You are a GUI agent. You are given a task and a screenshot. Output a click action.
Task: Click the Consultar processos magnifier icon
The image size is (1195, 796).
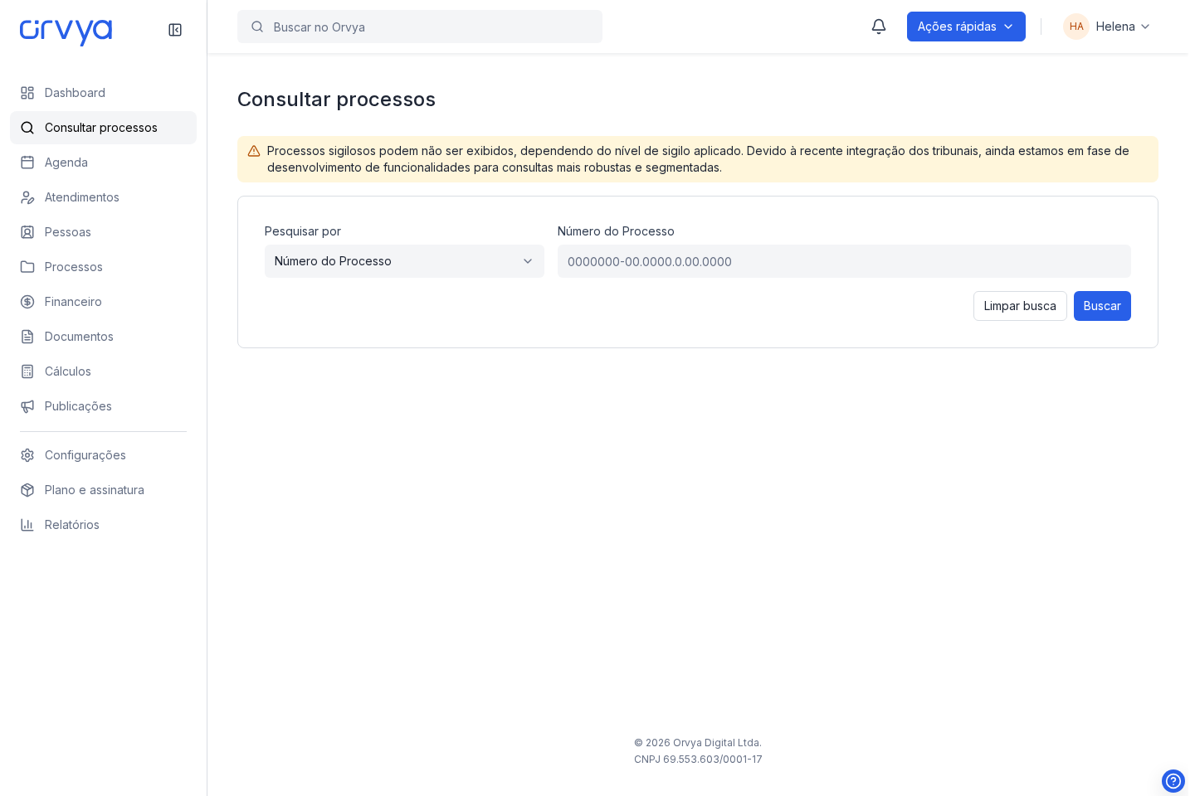coord(27,128)
